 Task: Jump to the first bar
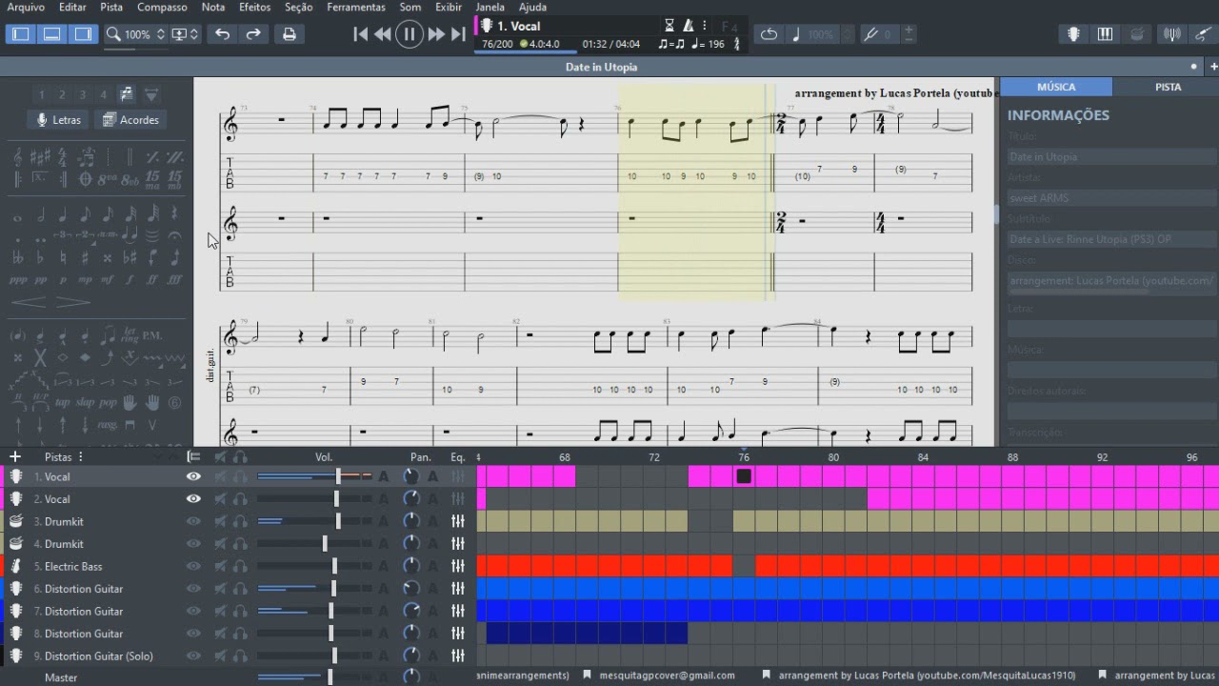360,34
